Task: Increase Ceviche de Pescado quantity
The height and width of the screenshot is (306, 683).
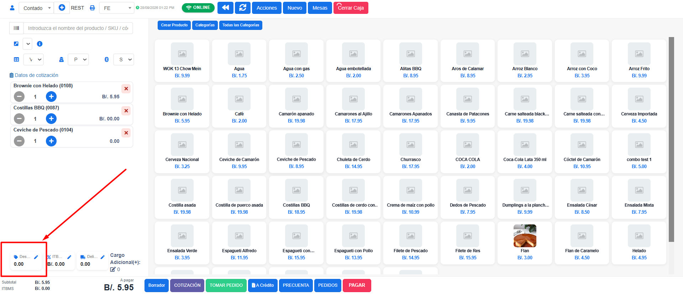Action: coord(51,141)
